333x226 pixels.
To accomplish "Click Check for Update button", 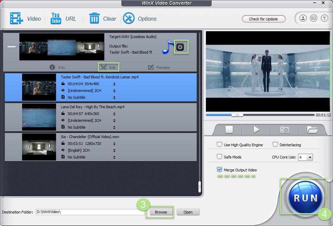I will [x=263, y=19].
